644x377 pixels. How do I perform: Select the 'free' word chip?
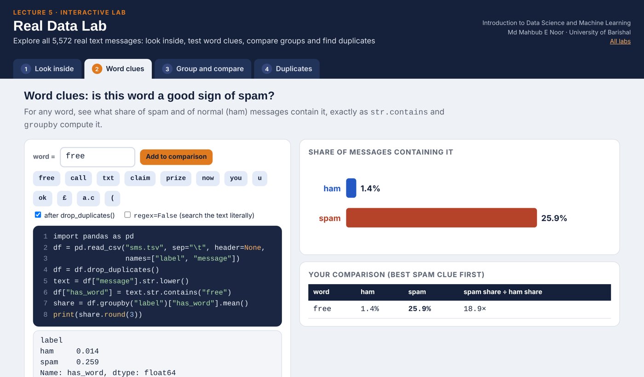(x=46, y=178)
